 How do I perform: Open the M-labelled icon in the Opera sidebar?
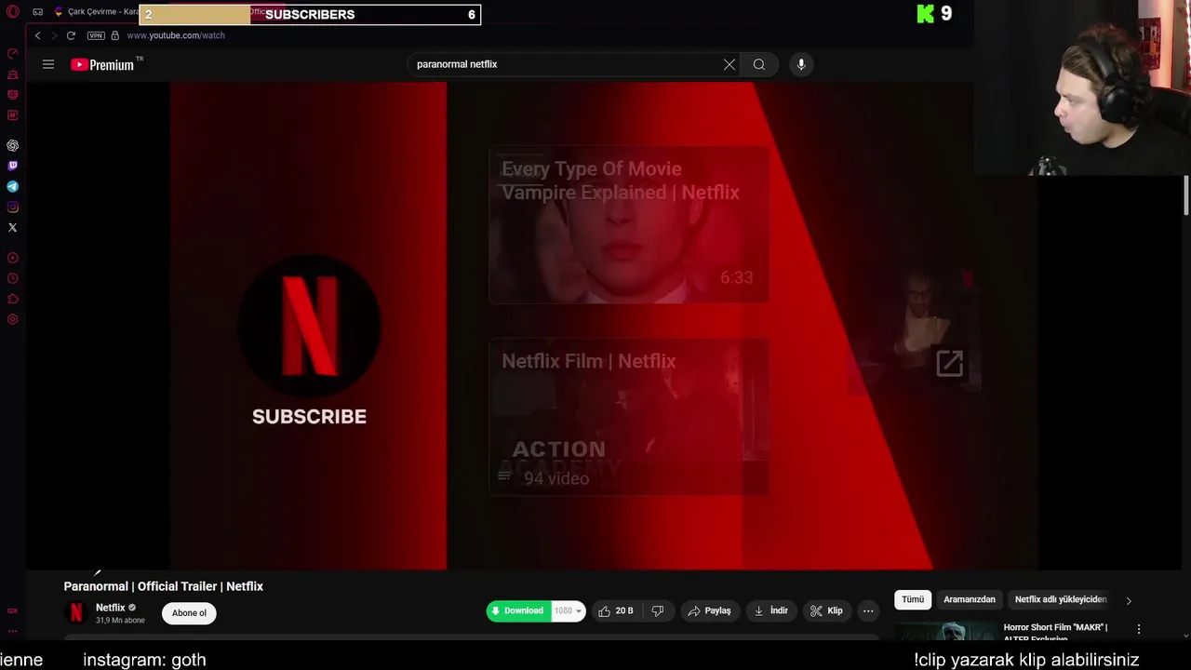13,115
